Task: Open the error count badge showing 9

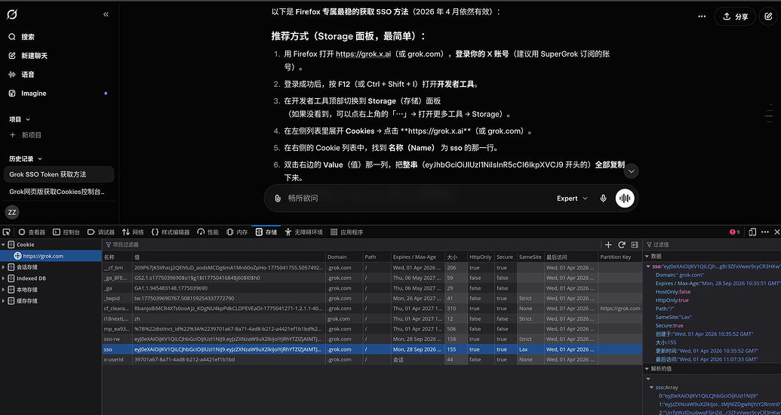Action: click(734, 232)
